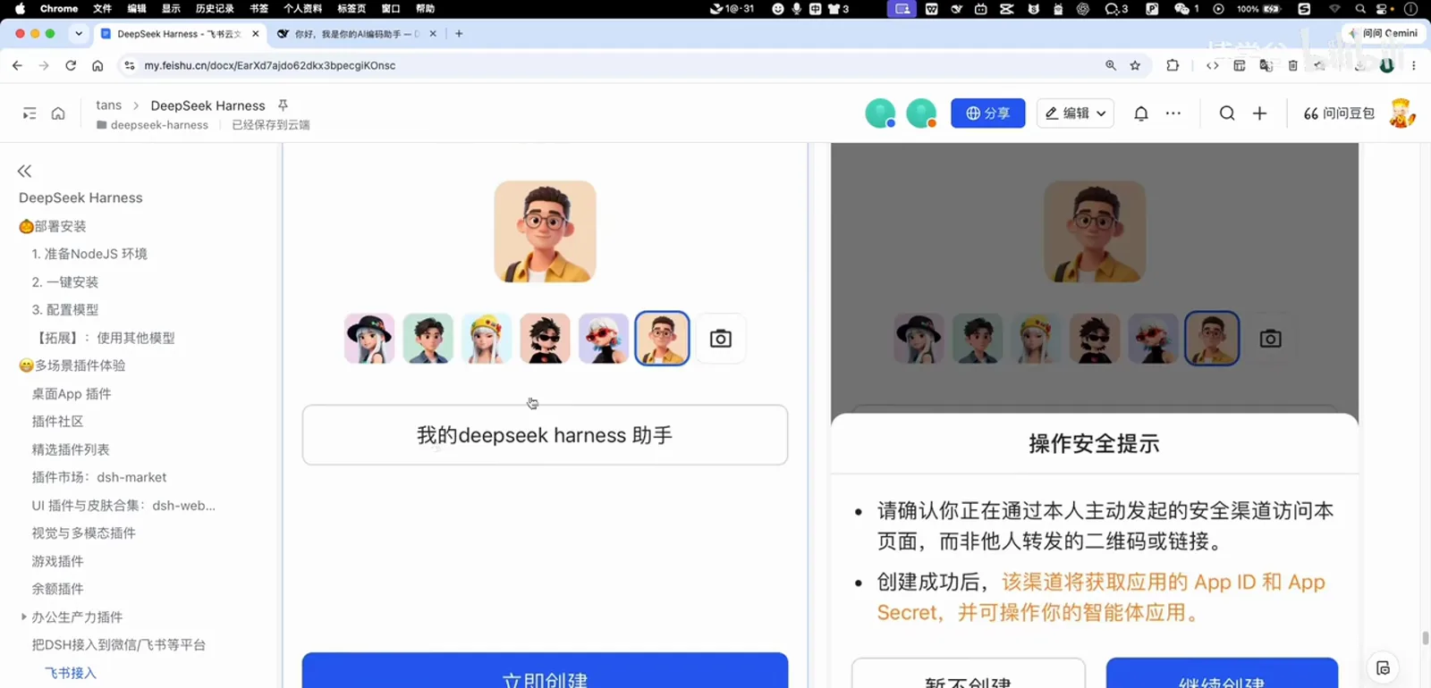Image resolution: width=1431 pixels, height=688 pixels.
Task: Pin the DeepSeek Harness document
Action: click(x=283, y=105)
